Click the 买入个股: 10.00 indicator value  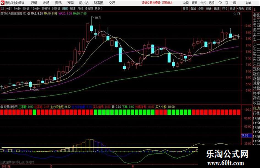165,107
